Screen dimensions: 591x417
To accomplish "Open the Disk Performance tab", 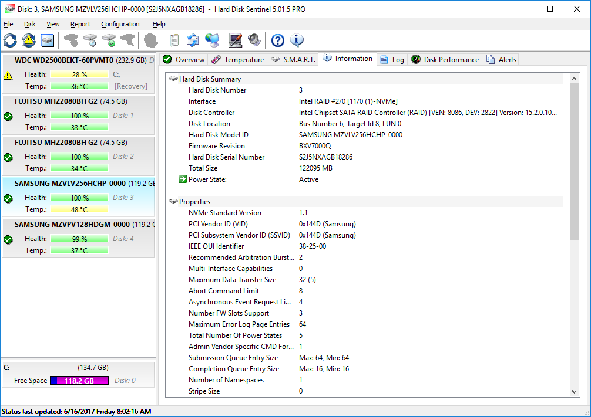I will click(x=445, y=59).
